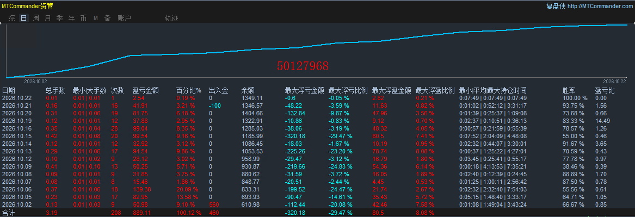Click the 最大浮盈比例 column header
Image resolution: width=635 pixels, height=217 pixels.
point(435,90)
